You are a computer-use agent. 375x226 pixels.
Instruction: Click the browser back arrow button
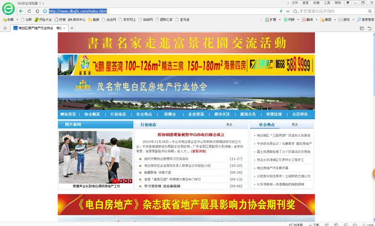click(21, 11)
